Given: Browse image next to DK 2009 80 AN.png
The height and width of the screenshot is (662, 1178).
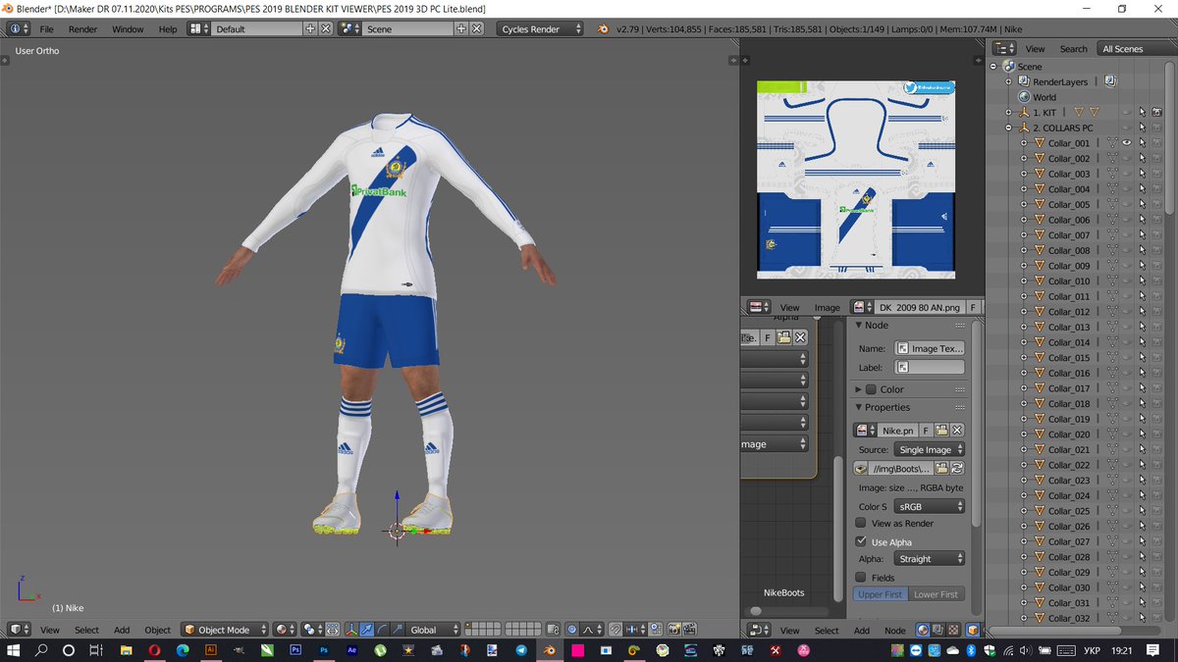Looking at the screenshot, I should click(862, 307).
